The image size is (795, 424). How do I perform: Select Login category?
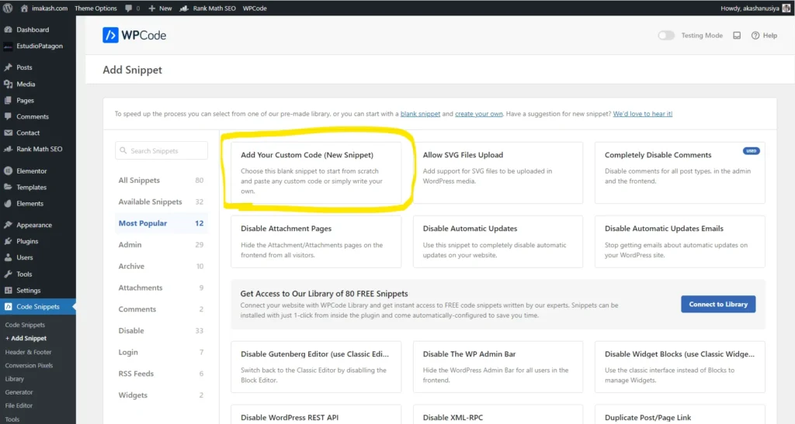pos(161,352)
